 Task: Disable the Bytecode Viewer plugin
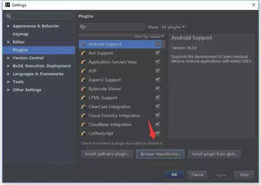pos(157,89)
